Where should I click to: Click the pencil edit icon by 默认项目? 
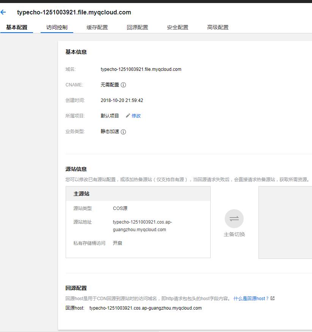click(x=128, y=116)
